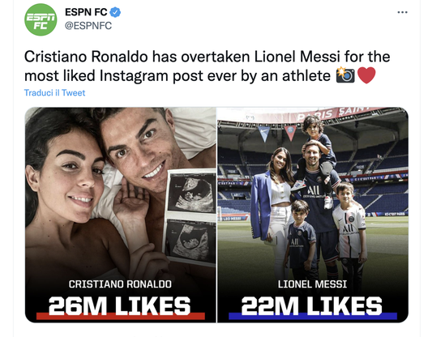Open the three-dot more options menu
This screenshot has width=428, height=337.
402,12
